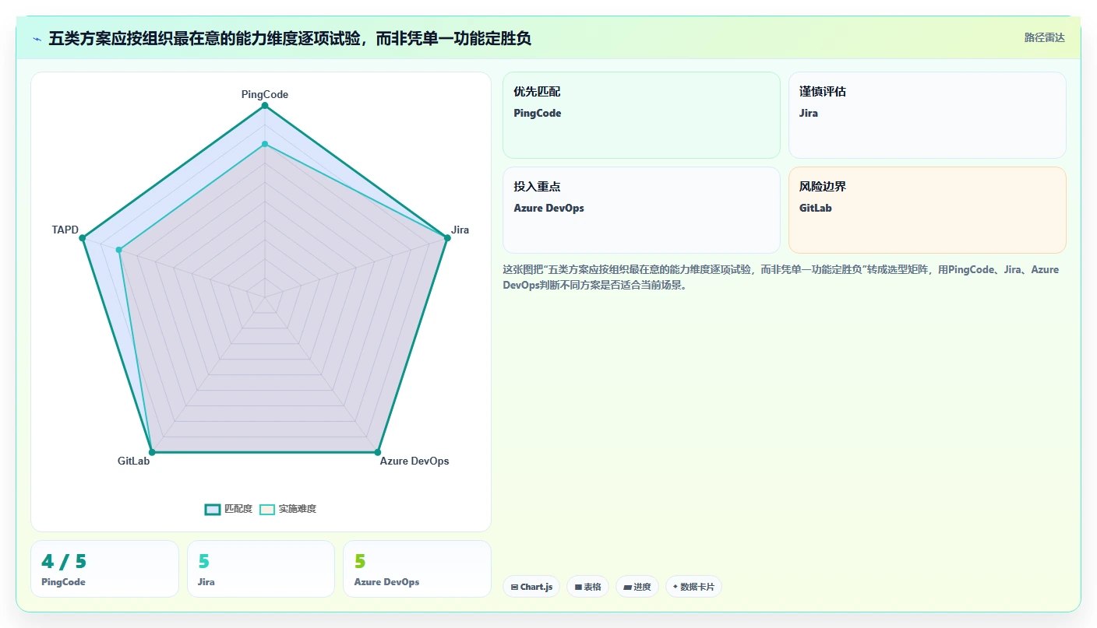This screenshot has width=1097, height=628.
Task: Click the headline starting 五类方案应按组织
Action: 290,38
